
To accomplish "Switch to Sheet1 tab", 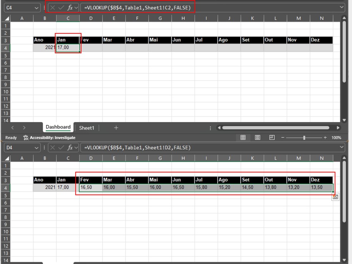I will click(x=87, y=128).
